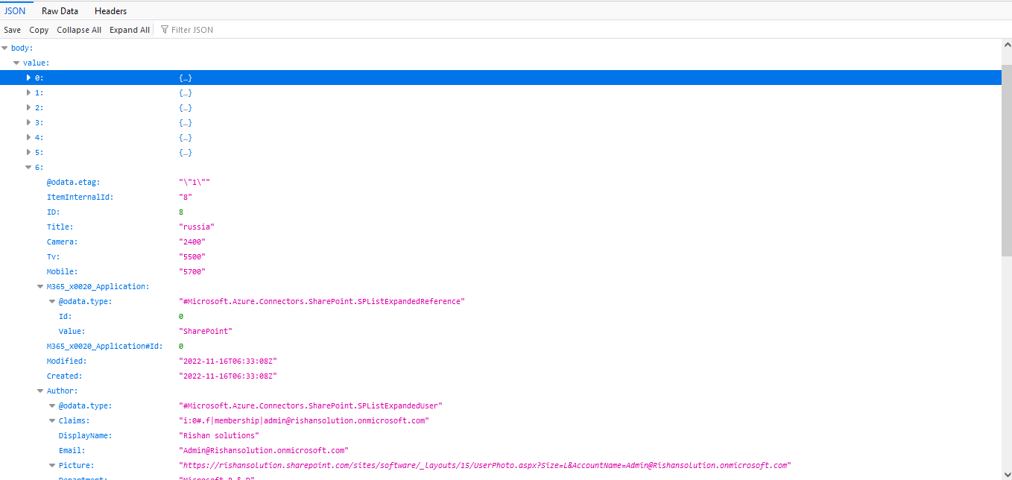Open the Headers tab
The width and height of the screenshot is (1012, 480).
click(x=110, y=11)
